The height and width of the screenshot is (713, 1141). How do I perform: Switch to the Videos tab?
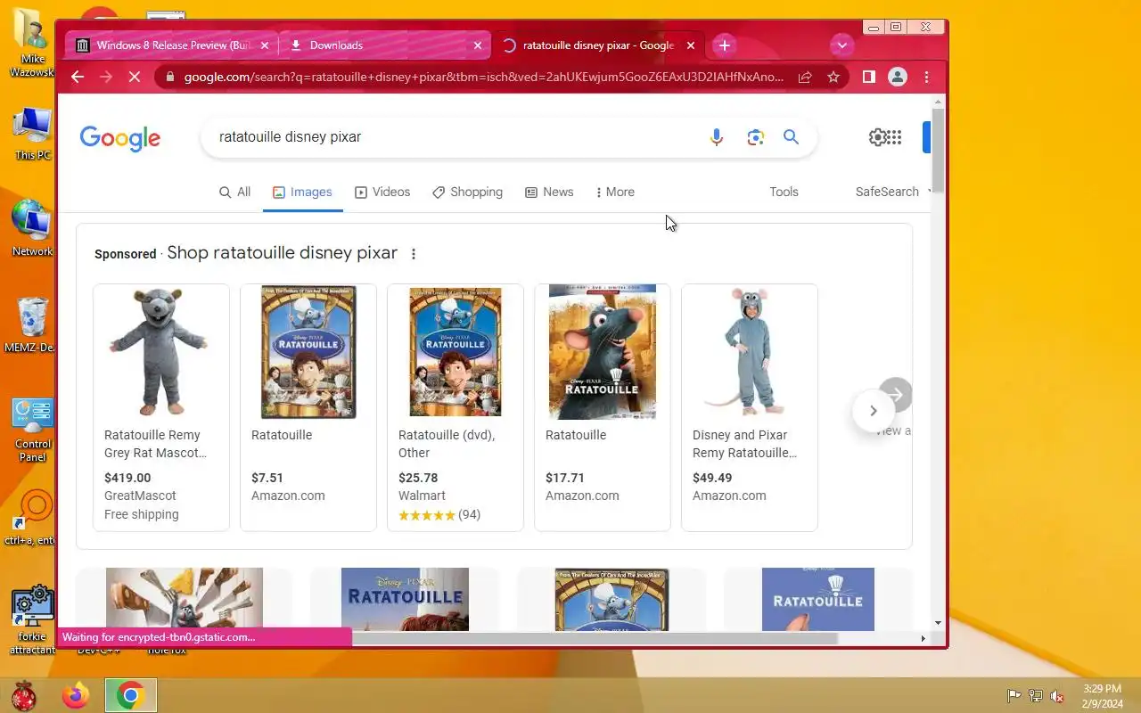(382, 193)
